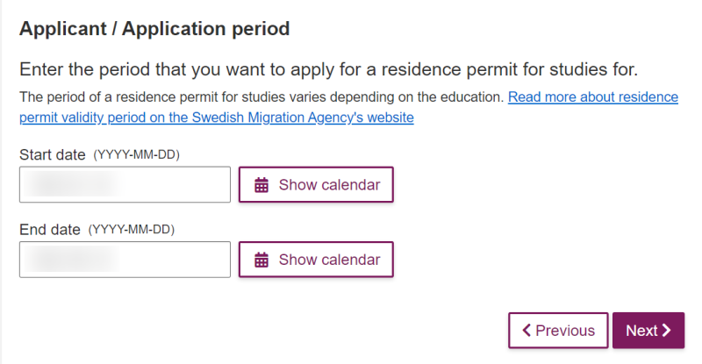Click the Start date field label

(x=53, y=154)
